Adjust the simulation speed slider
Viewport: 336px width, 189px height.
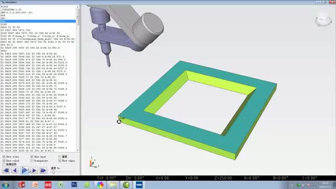(53, 172)
